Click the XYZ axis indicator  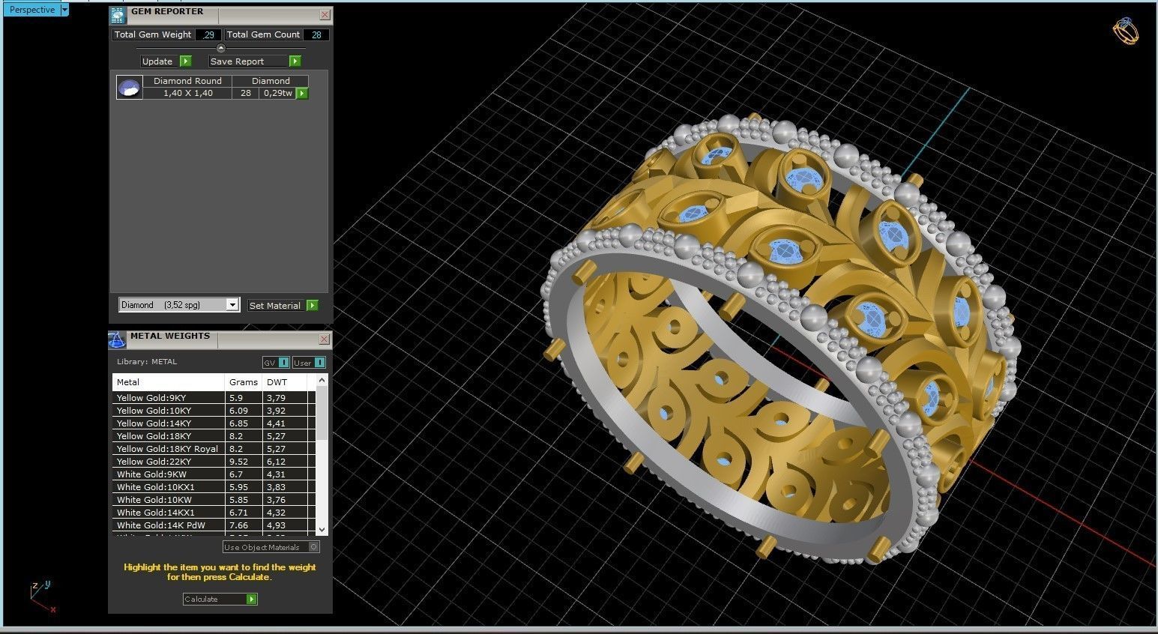coord(42,597)
